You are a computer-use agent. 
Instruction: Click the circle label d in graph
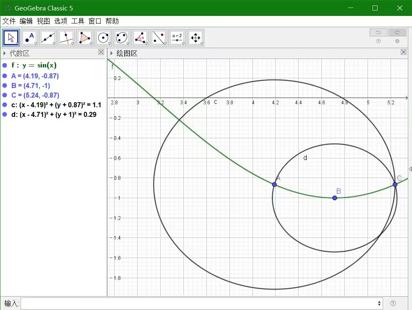click(305, 158)
